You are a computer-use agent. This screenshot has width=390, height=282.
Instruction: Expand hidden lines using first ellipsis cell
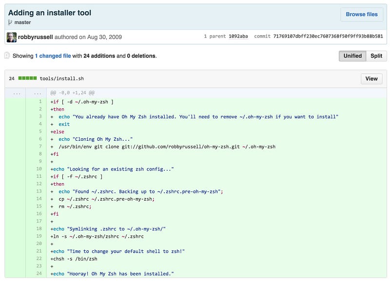[16, 93]
